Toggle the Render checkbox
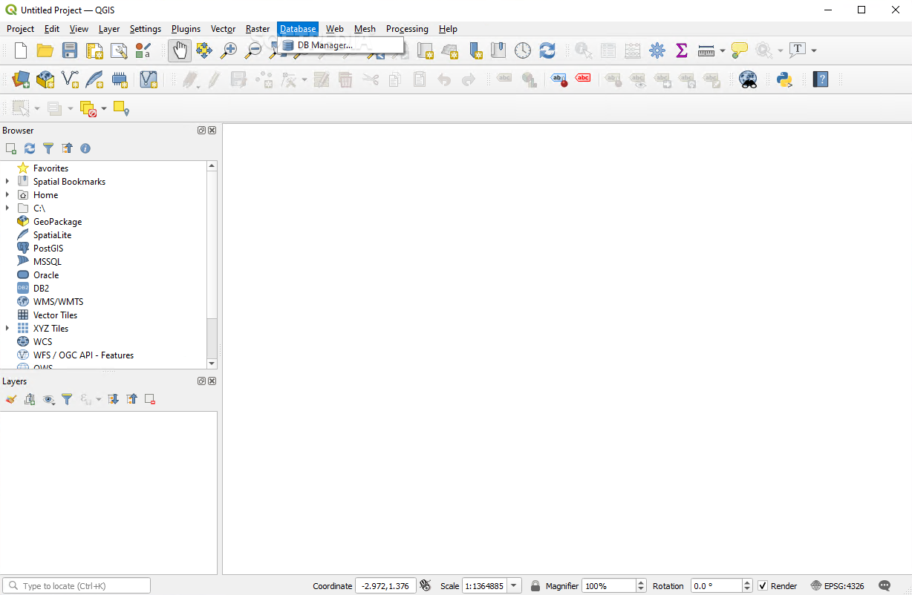 (763, 586)
